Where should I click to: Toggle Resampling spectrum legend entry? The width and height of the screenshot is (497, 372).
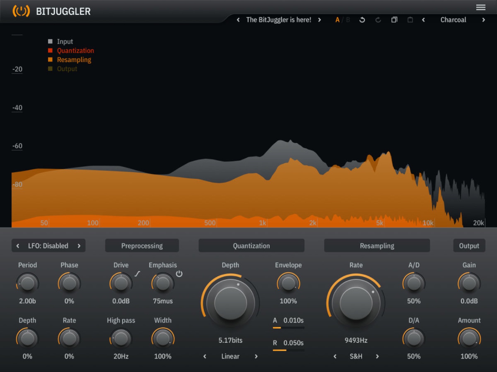pyautogui.click(x=70, y=59)
